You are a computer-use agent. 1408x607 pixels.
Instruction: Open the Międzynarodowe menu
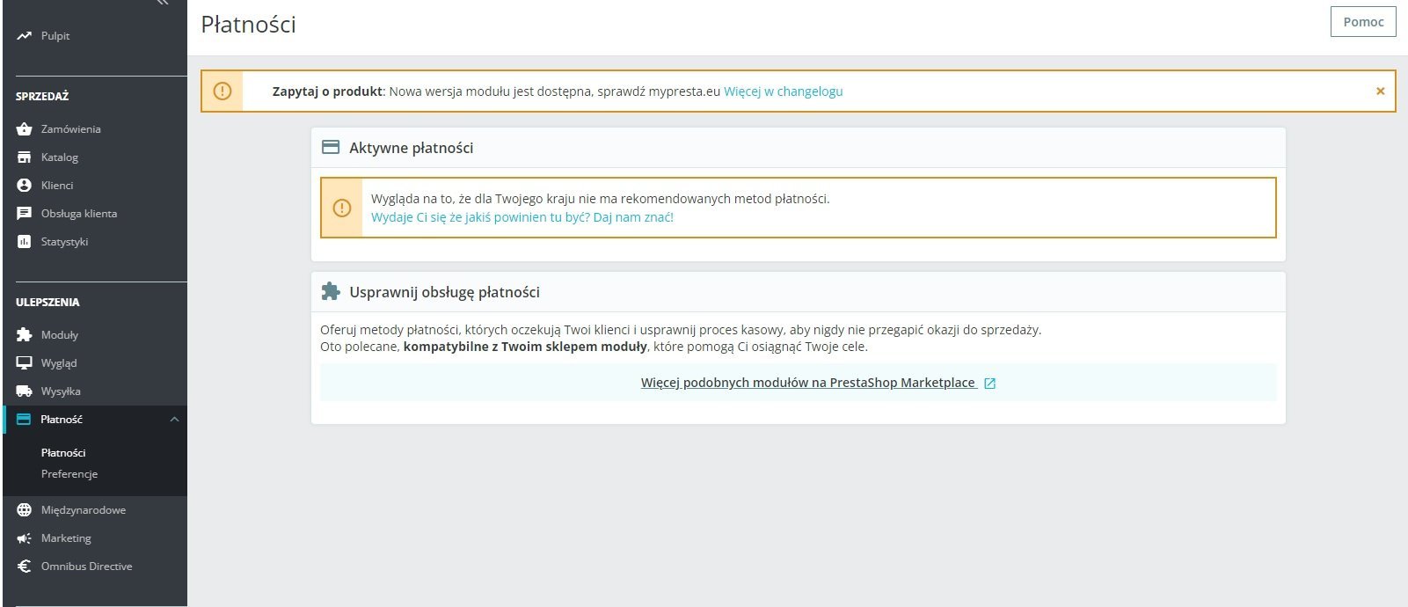(83, 510)
